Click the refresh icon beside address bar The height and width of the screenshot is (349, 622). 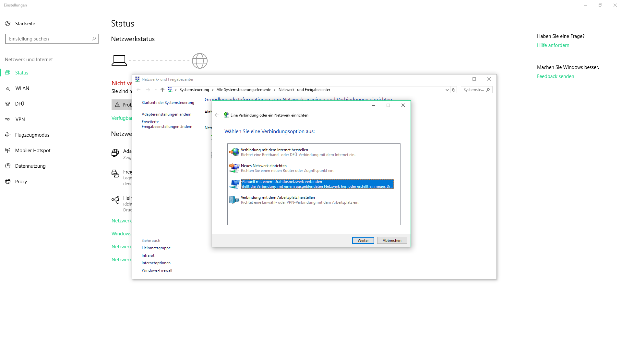coord(454,90)
